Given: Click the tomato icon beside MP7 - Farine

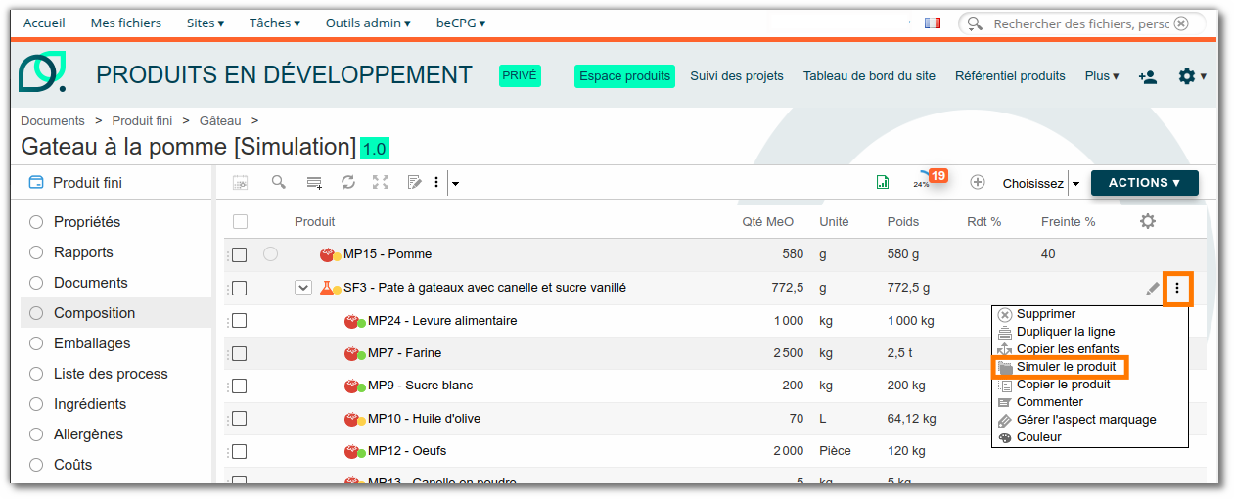Looking at the screenshot, I should click(x=354, y=353).
